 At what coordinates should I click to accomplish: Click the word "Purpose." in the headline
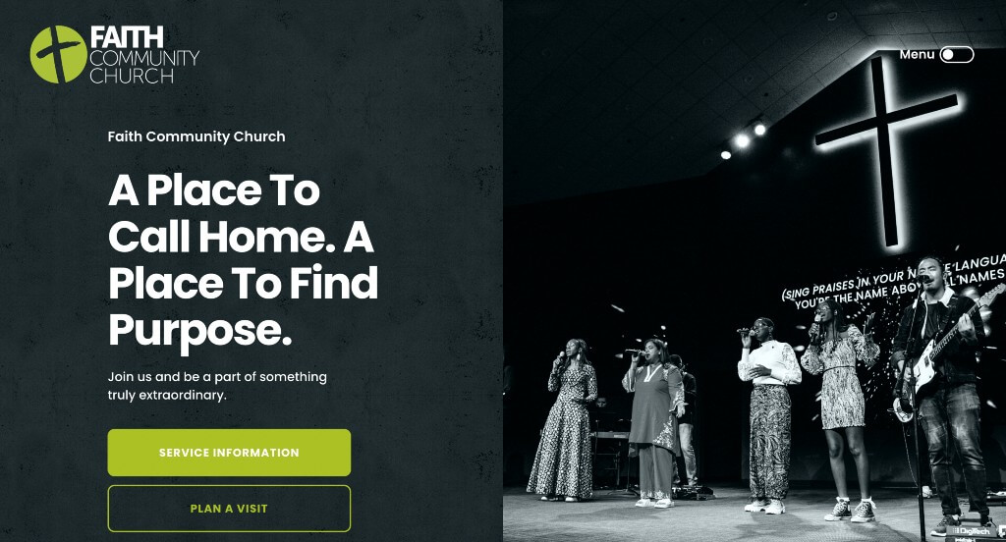[199, 330]
